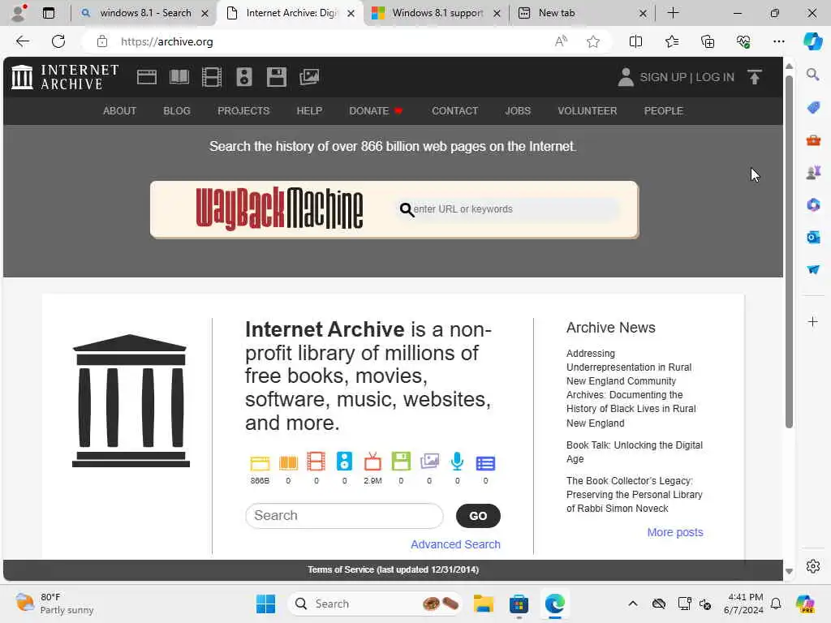The image size is (831, 623).
Task: Open Edge Settings and more menu
Action: click(778, 42)
